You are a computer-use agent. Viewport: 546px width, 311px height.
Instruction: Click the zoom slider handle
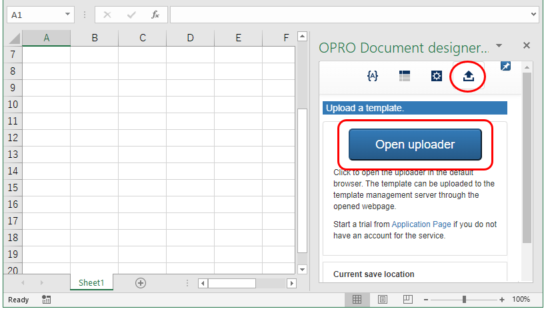(x=464, y=300)
